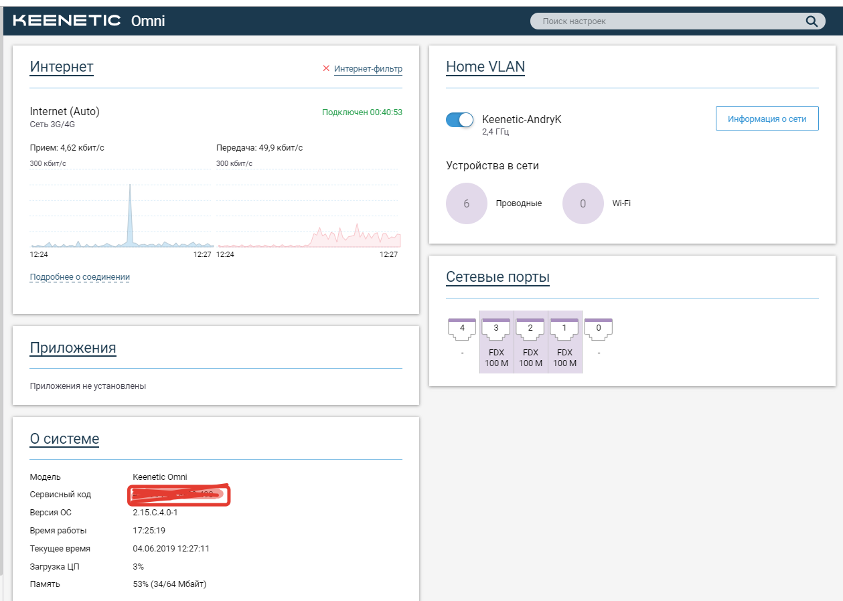Viewport: 843px width, 601px height.
Task: Click the uptime value 17:25:19
Action: pyautogui.click(x=149, y=531)
